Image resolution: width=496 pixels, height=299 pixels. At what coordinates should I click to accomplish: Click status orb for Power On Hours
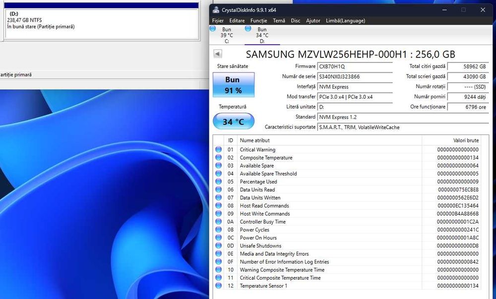[x=219, y=238]
